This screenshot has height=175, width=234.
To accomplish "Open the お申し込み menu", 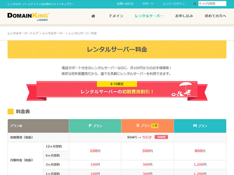I will point(184,16).
